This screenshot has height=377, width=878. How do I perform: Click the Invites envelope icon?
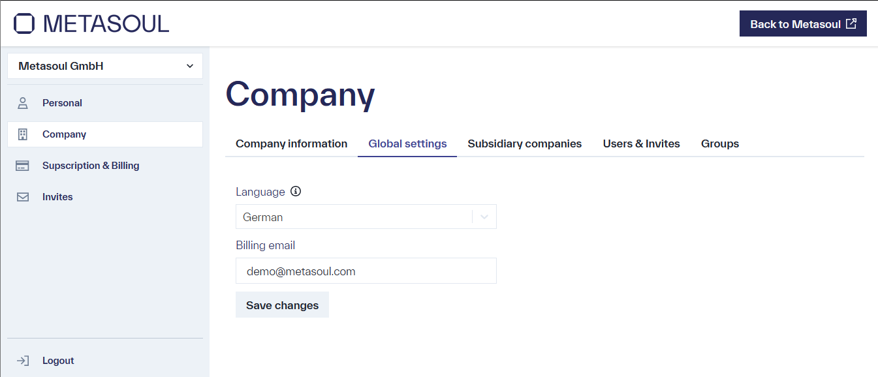[22, 196]
